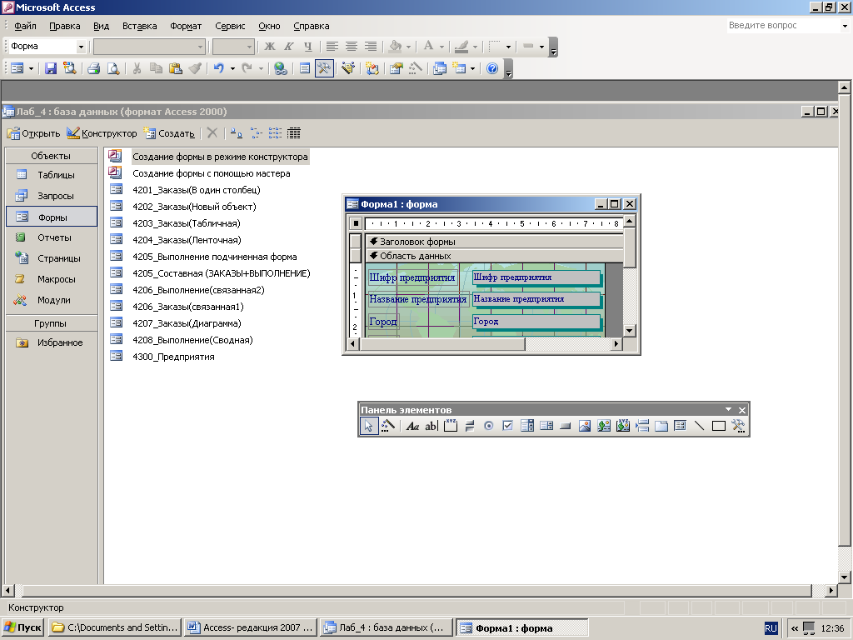Center align text

pos(352,47)
